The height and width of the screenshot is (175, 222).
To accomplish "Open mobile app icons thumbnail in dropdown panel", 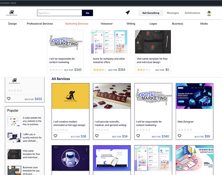I will tap(109, 42).
